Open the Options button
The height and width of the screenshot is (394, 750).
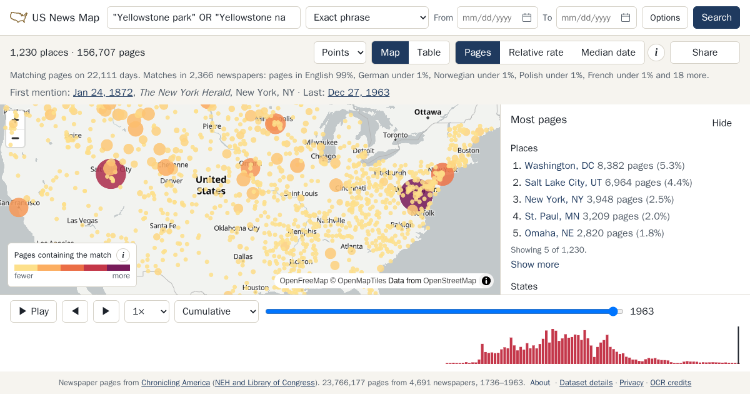[x=665, y=18]
